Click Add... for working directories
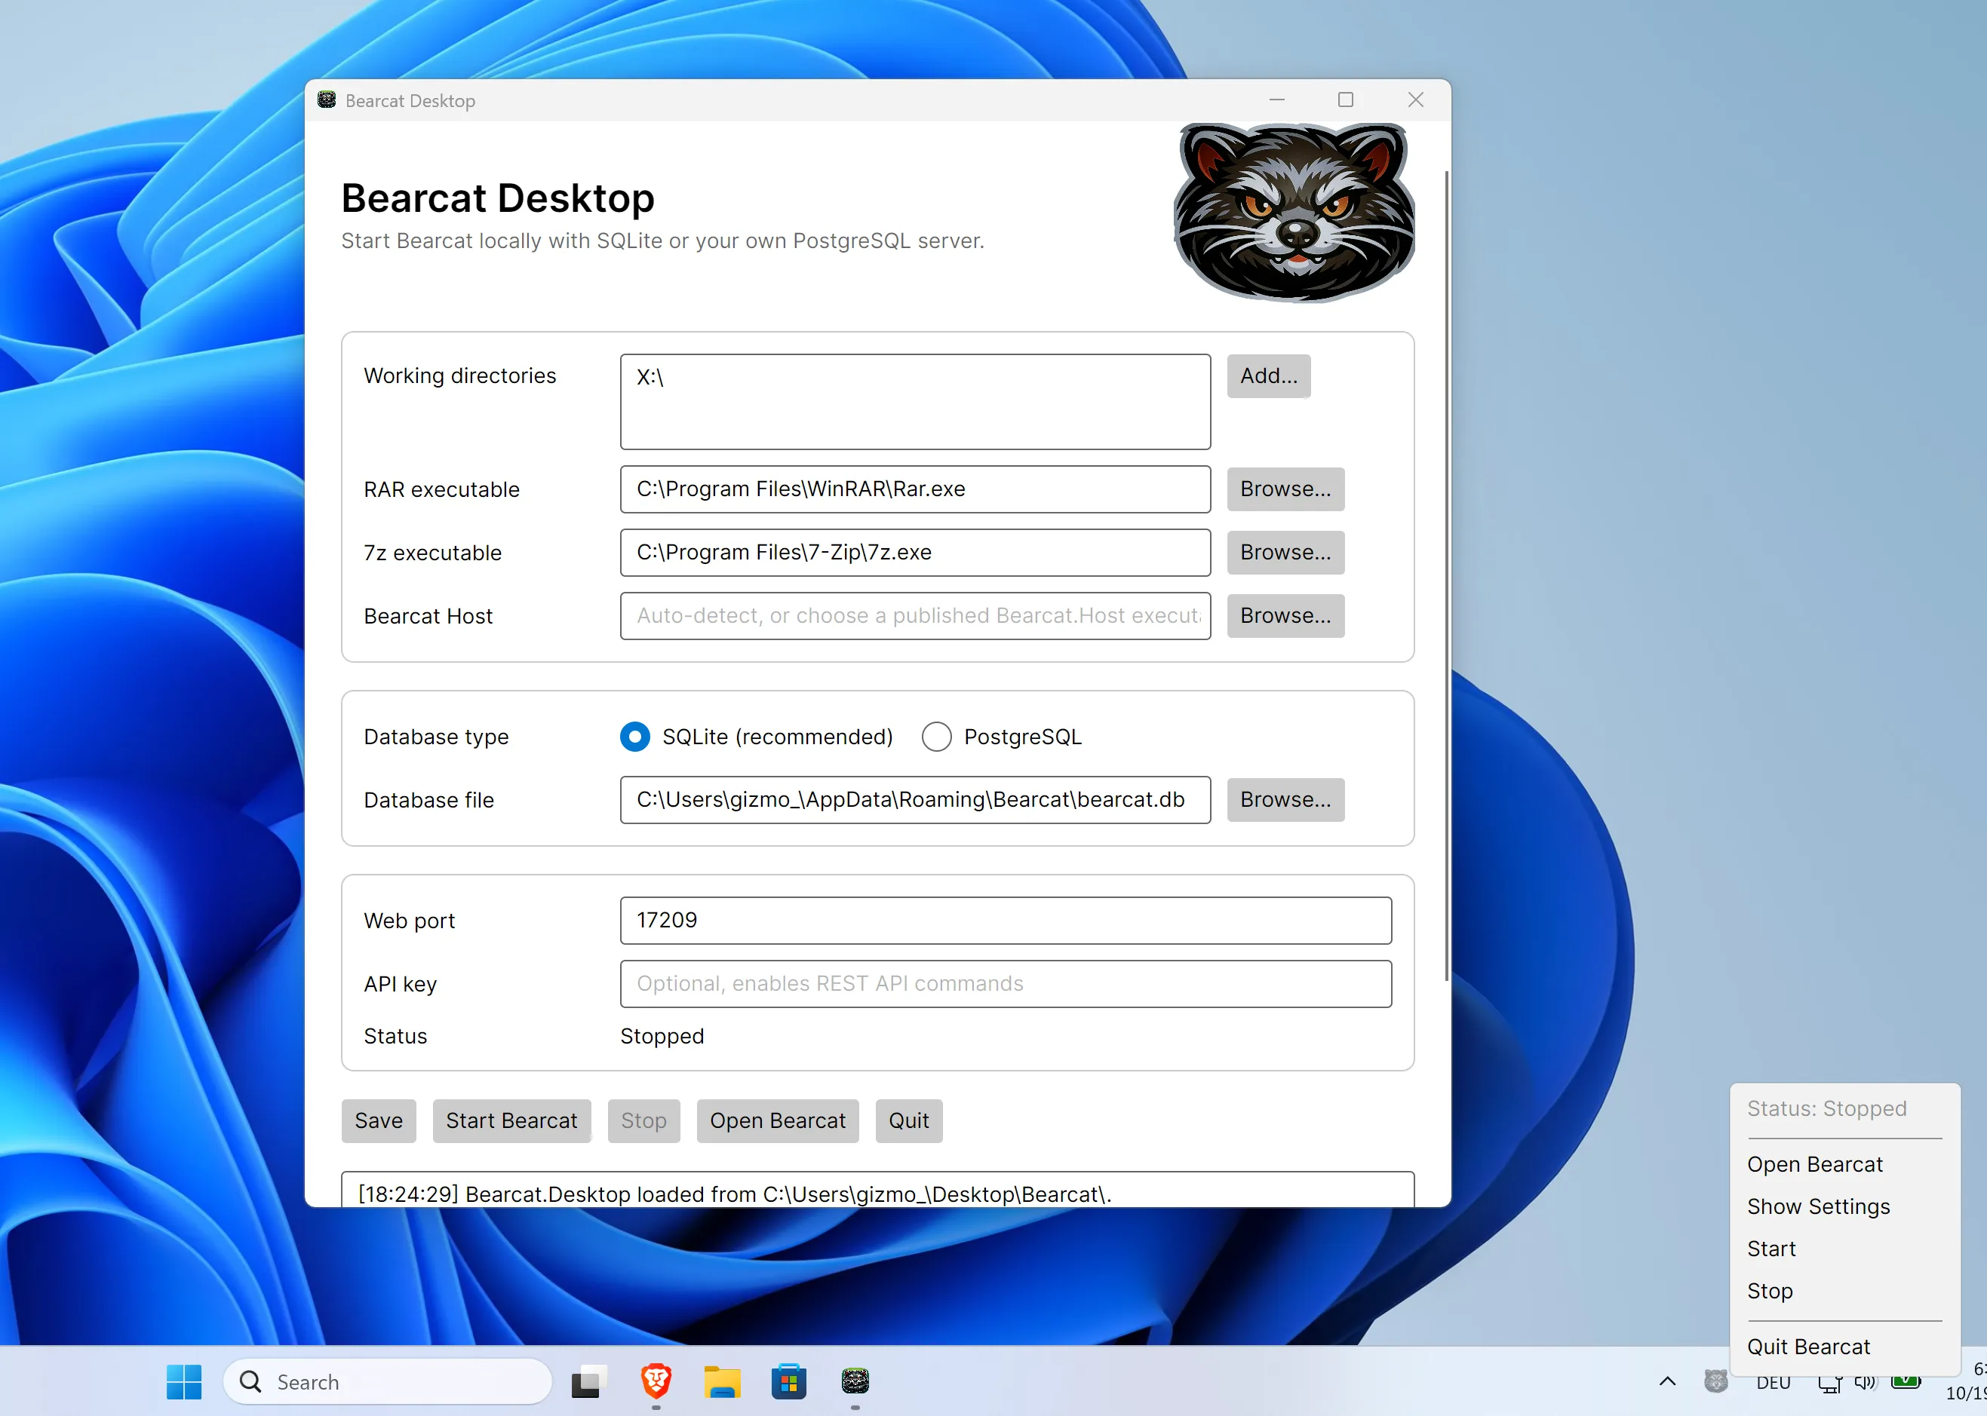Screen dimensions: 1987x1416 pyautogui.click(x=1268, y=375)
